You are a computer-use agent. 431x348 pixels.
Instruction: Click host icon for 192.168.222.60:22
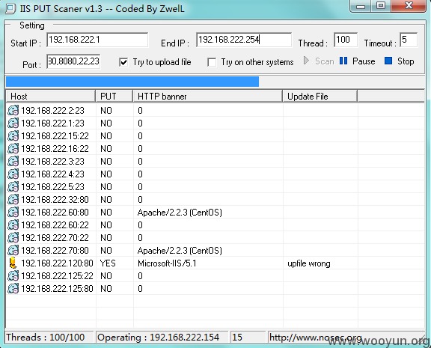[x=13, y=225]
